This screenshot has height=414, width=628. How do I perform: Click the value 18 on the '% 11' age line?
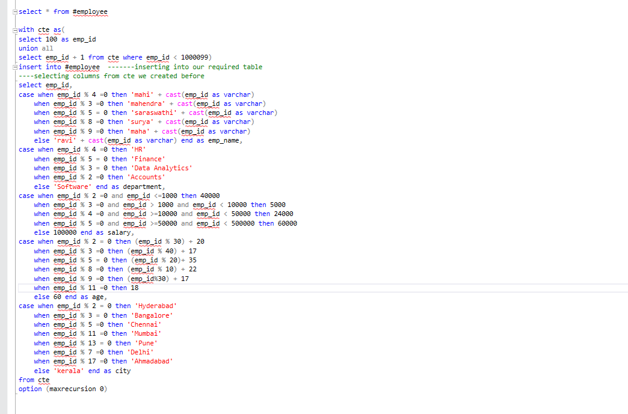point(135,288)
